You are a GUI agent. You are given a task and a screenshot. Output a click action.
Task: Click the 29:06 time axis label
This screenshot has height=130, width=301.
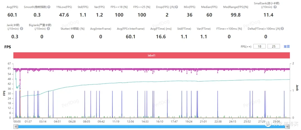(x=277, y=122)
